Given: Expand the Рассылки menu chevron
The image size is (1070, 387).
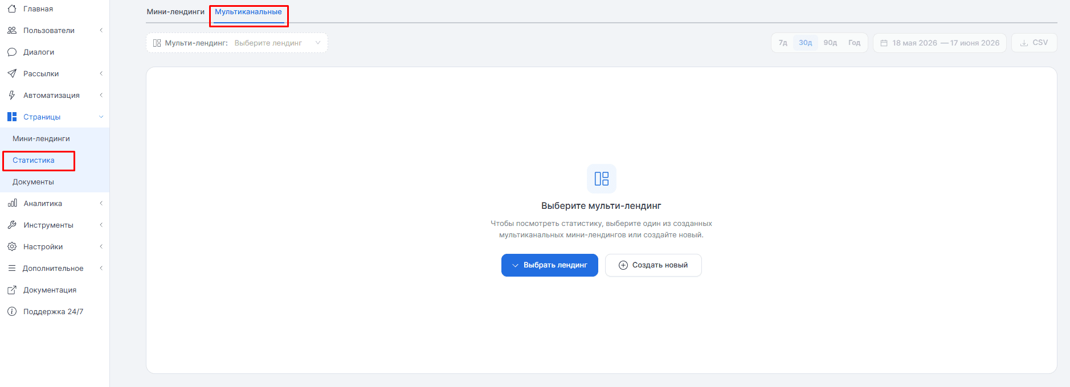Looking at the screenshot, I should [101, 73].
